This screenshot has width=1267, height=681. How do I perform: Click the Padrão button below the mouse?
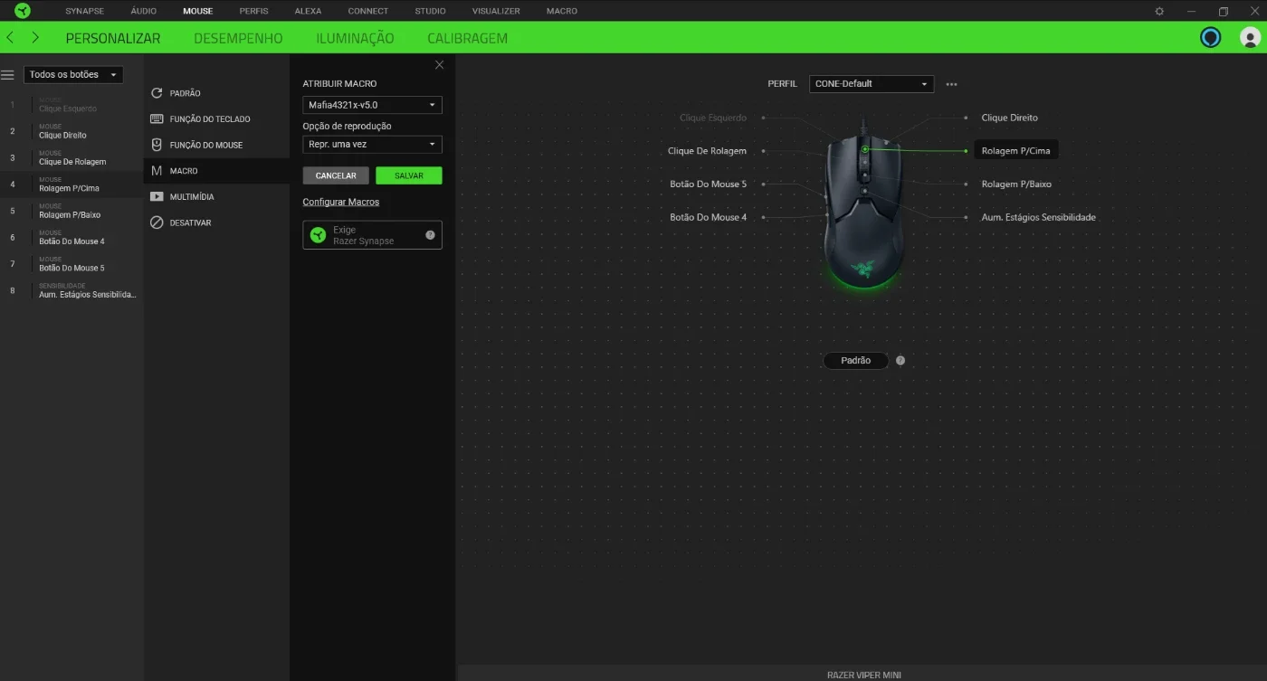coord(855,360)
